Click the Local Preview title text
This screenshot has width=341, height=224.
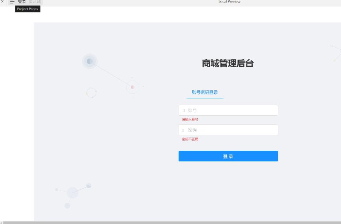(x=229, y=2)
